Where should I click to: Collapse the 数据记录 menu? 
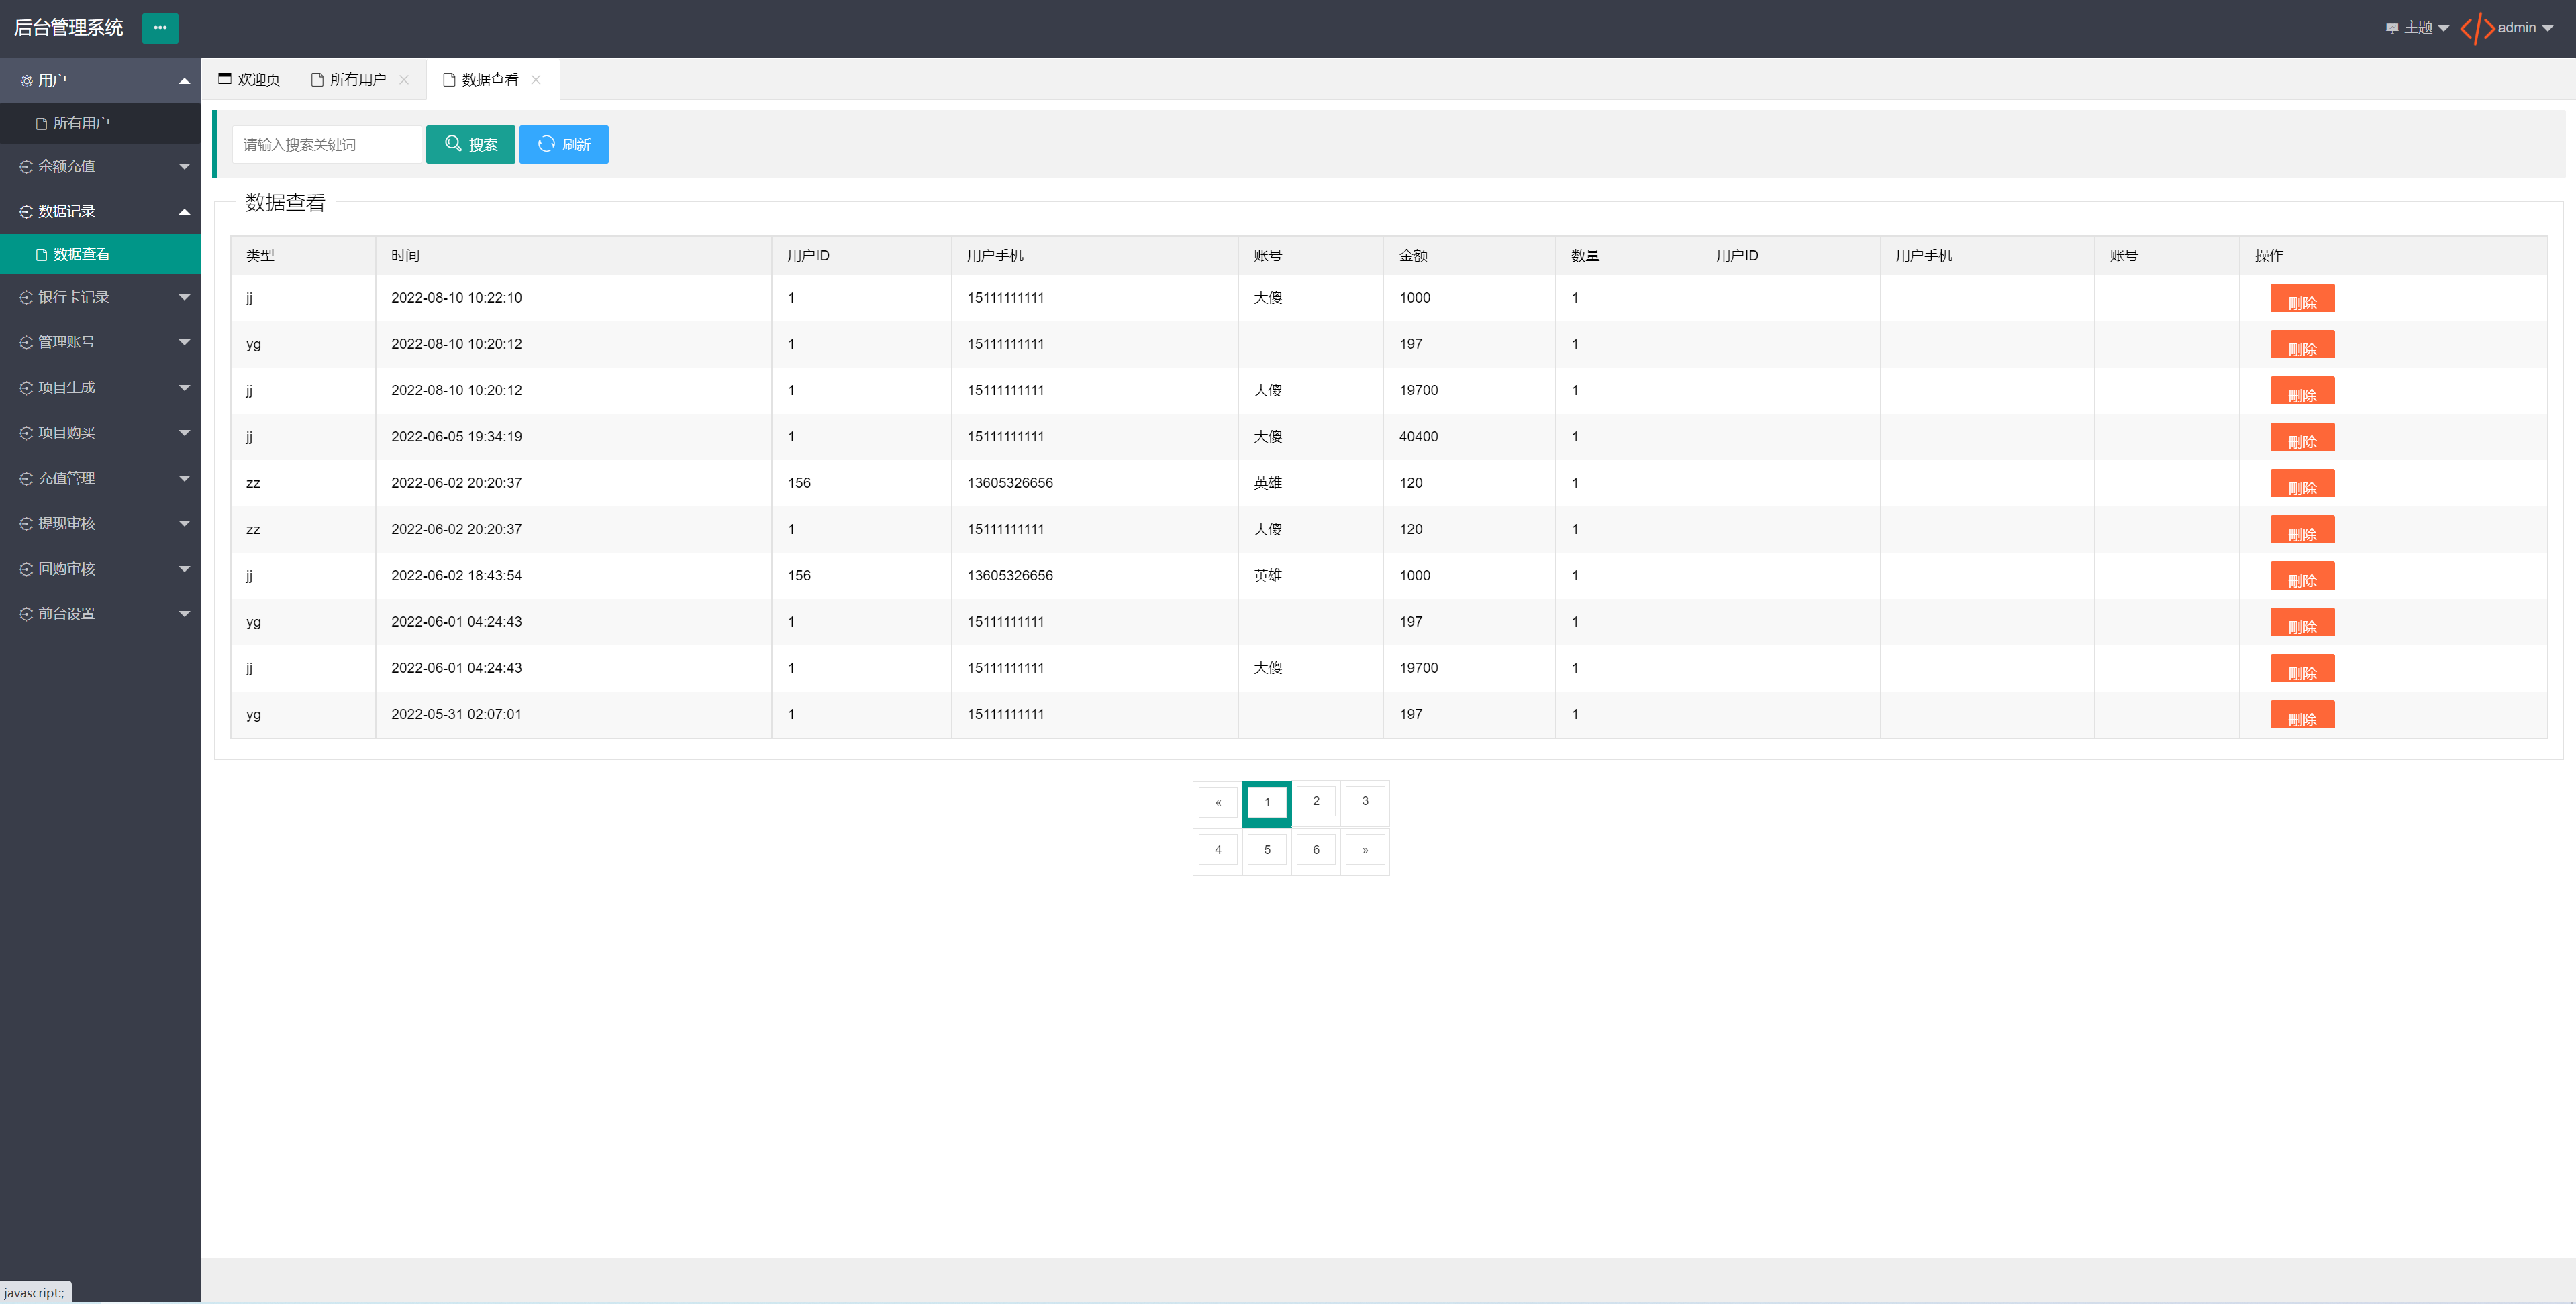coord(100,211)
